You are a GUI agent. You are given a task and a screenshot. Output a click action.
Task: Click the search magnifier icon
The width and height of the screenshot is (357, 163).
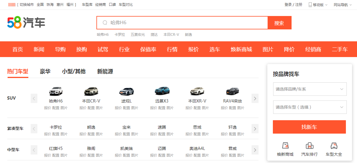(105, 23)
